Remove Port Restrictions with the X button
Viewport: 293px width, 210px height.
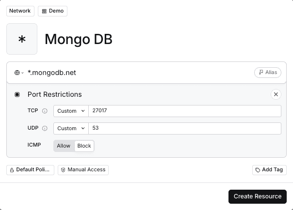(276, 94)
